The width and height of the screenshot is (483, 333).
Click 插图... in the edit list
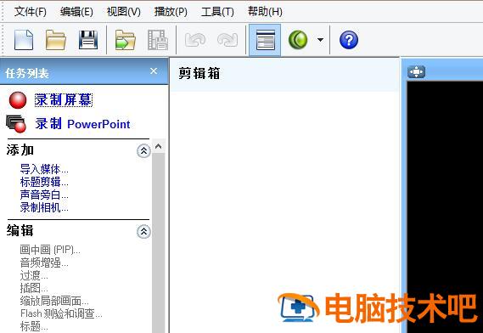34,288
